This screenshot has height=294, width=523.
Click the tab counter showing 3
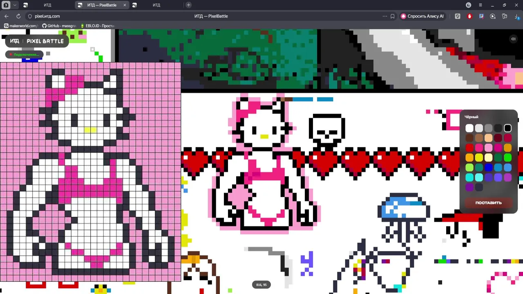point(6,5)
